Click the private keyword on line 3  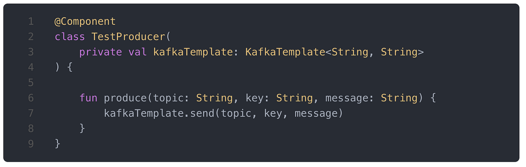tap(101, 52)
